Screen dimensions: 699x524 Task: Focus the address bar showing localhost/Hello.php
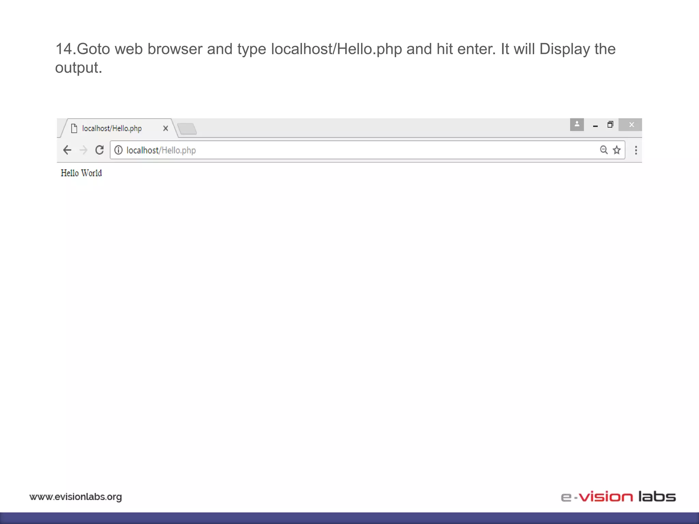pyautogui.click(x=368, y=150)
